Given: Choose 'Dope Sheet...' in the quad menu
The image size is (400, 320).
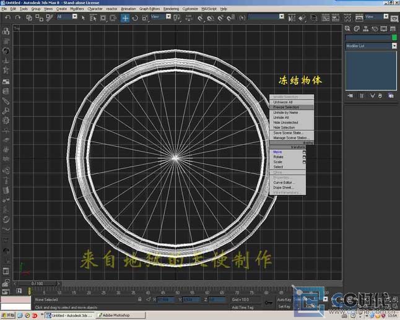Looking at the screenshot, I should 287,188.
